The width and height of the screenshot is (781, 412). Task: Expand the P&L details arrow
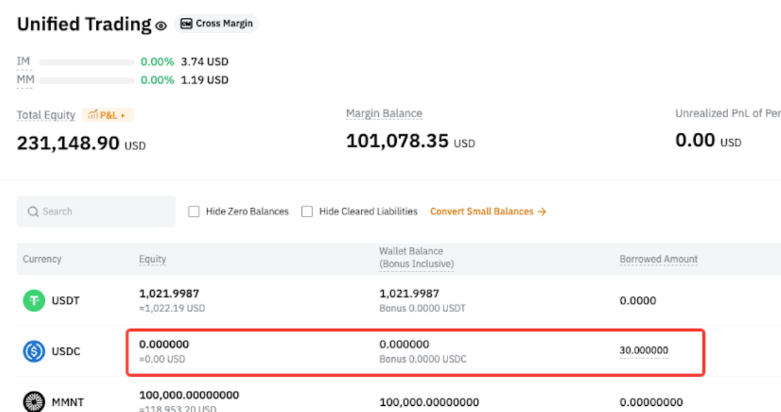[x=124, y=115]
